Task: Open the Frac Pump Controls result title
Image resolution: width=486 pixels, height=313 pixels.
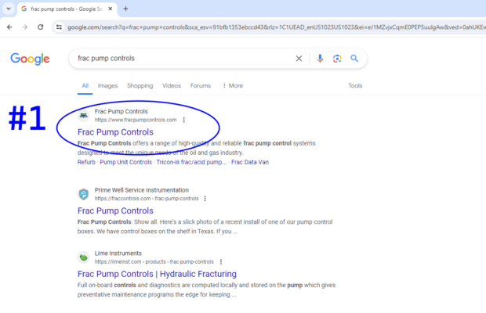Action: 115,132
